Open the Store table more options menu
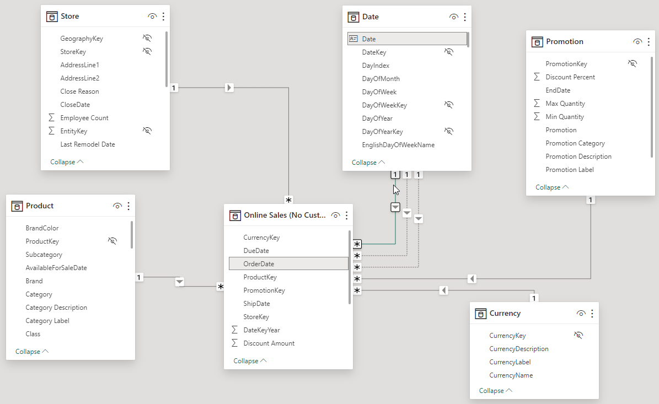The height and width of the screenshot is (404, 659). (163, 17)
